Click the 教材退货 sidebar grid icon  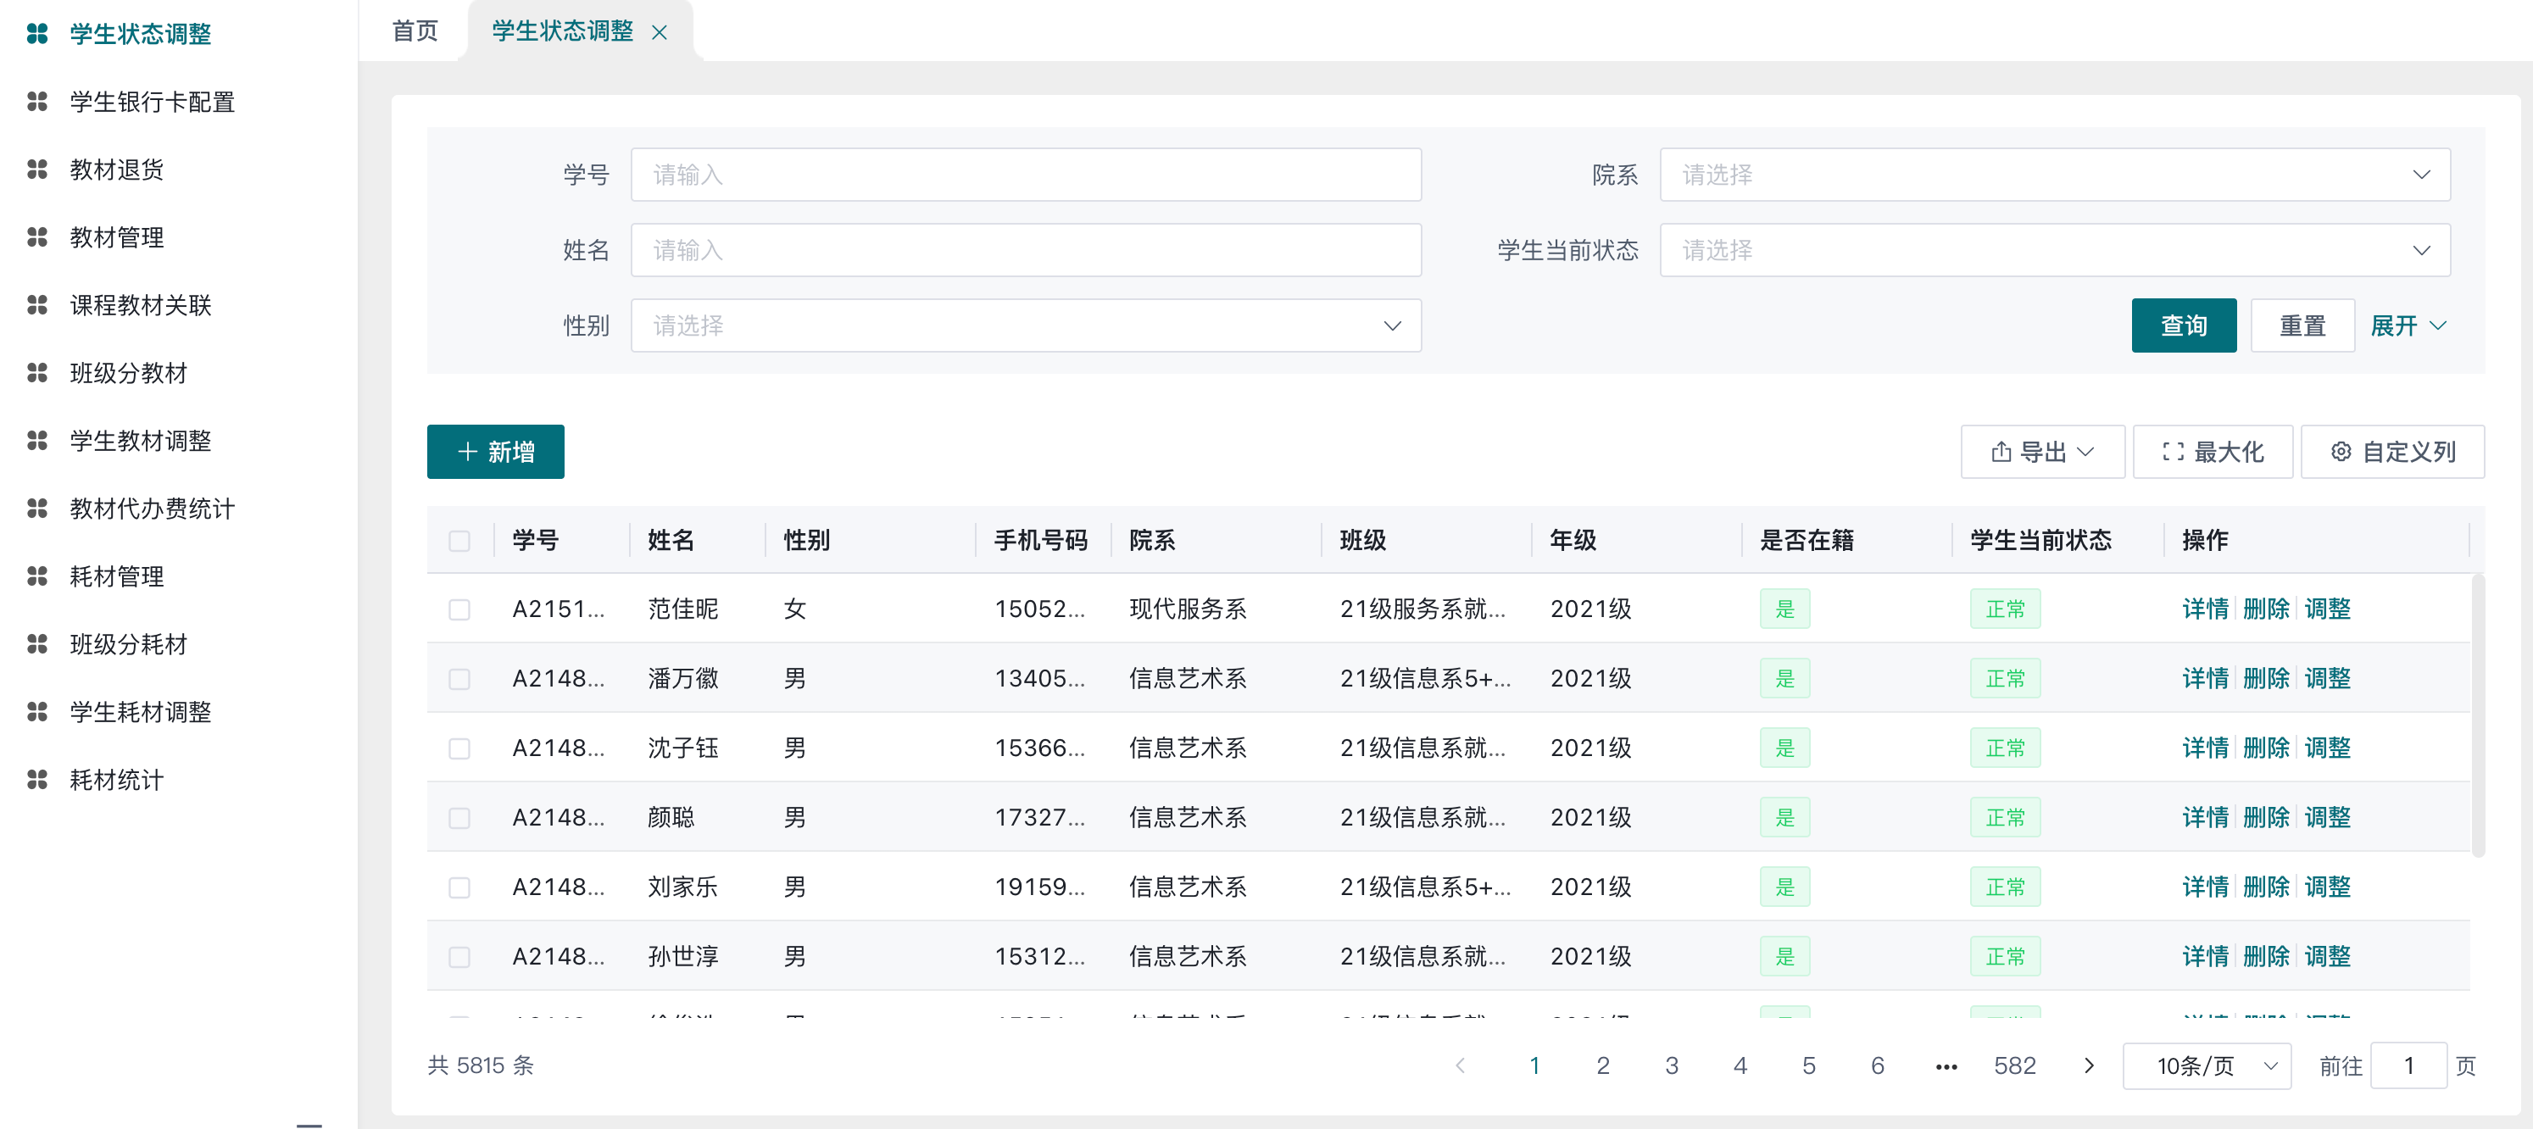37,170
